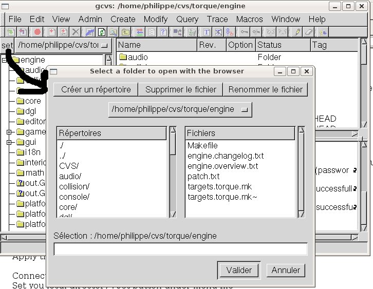This screenshot has width=373, height=289.
Task: Collapse the engine tree node
Action: point(5,60)
